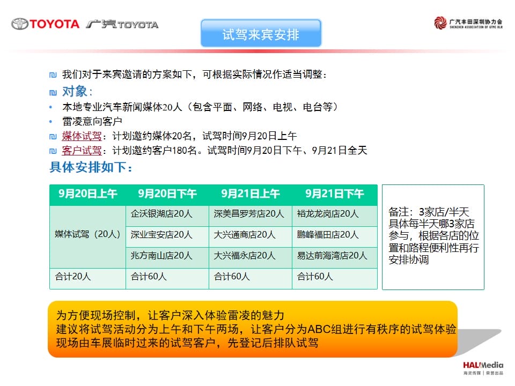The image size is (515, 386).
Task: Click the HAL Media logo
Action: click(x=483, y=368)
